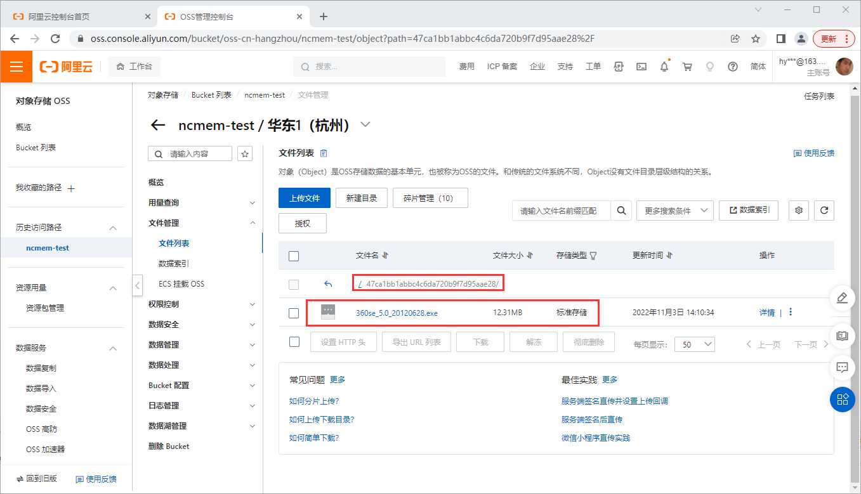Image resolution: width=861 pixels, height=494 pixels.
Task: Open the 工单 top menu
Action: (593, 67)
